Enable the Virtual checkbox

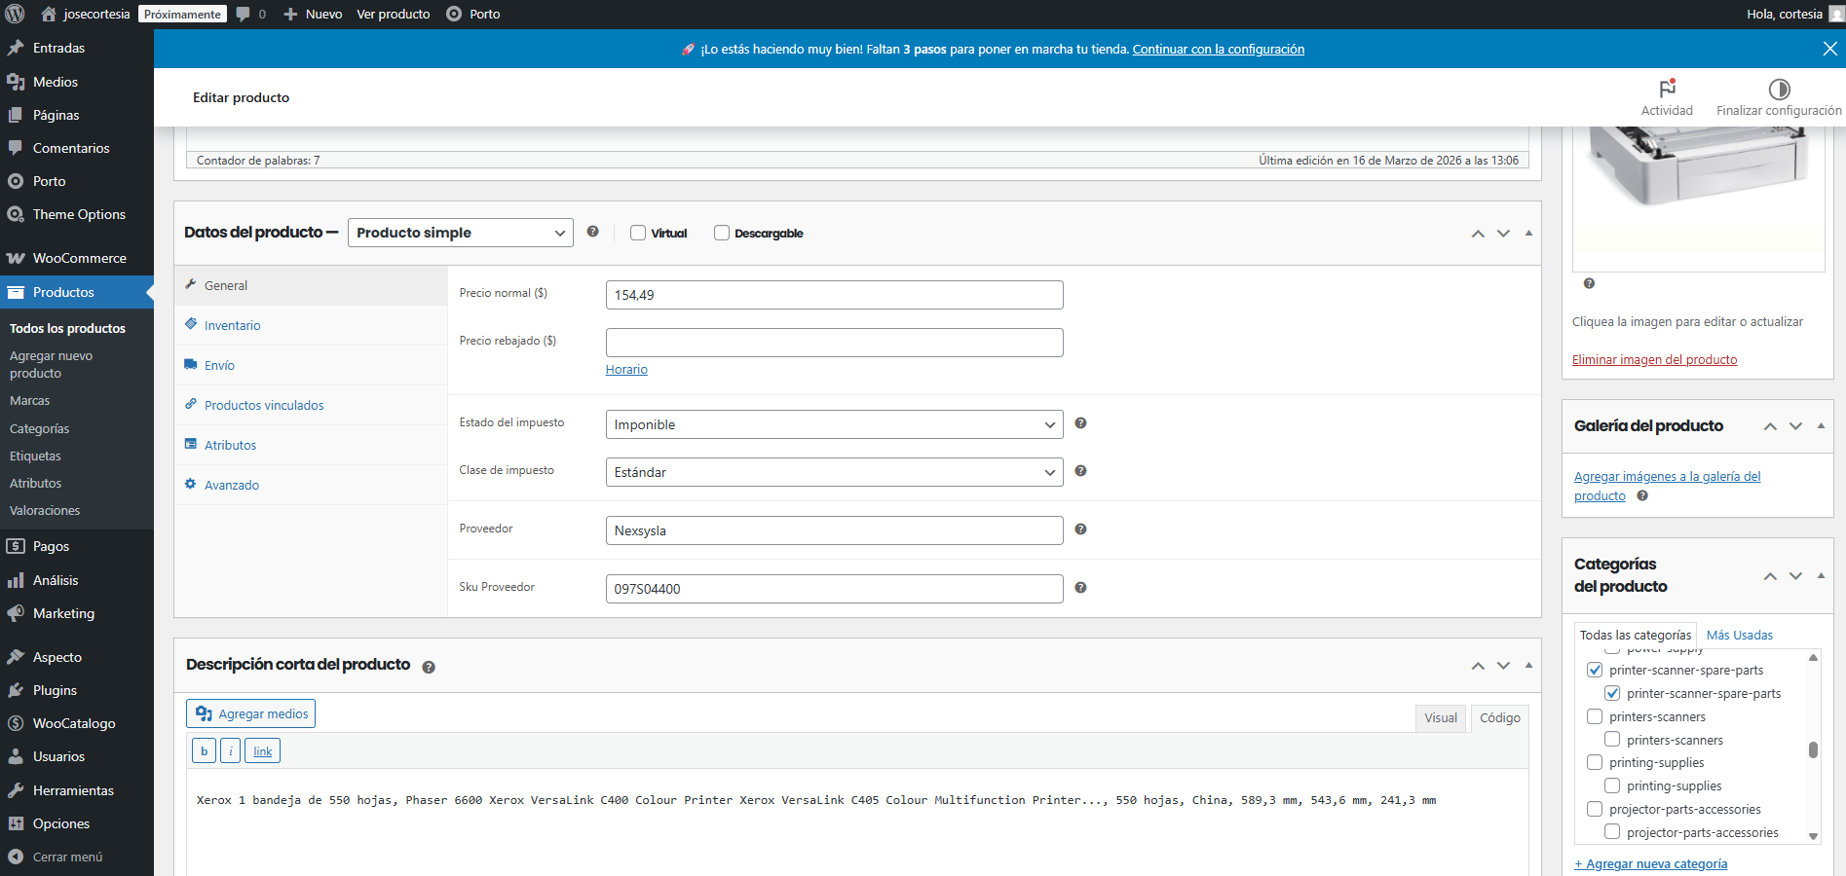[638, 233]
